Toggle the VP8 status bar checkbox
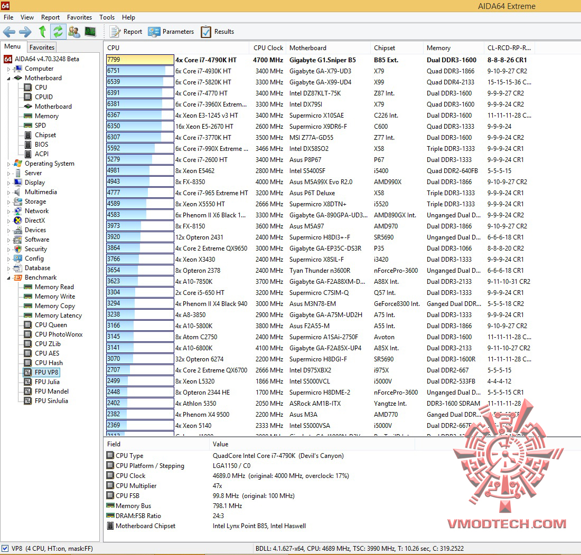This screenshot has width=581, height=555. pyautogui.click(x=5, y=548)
